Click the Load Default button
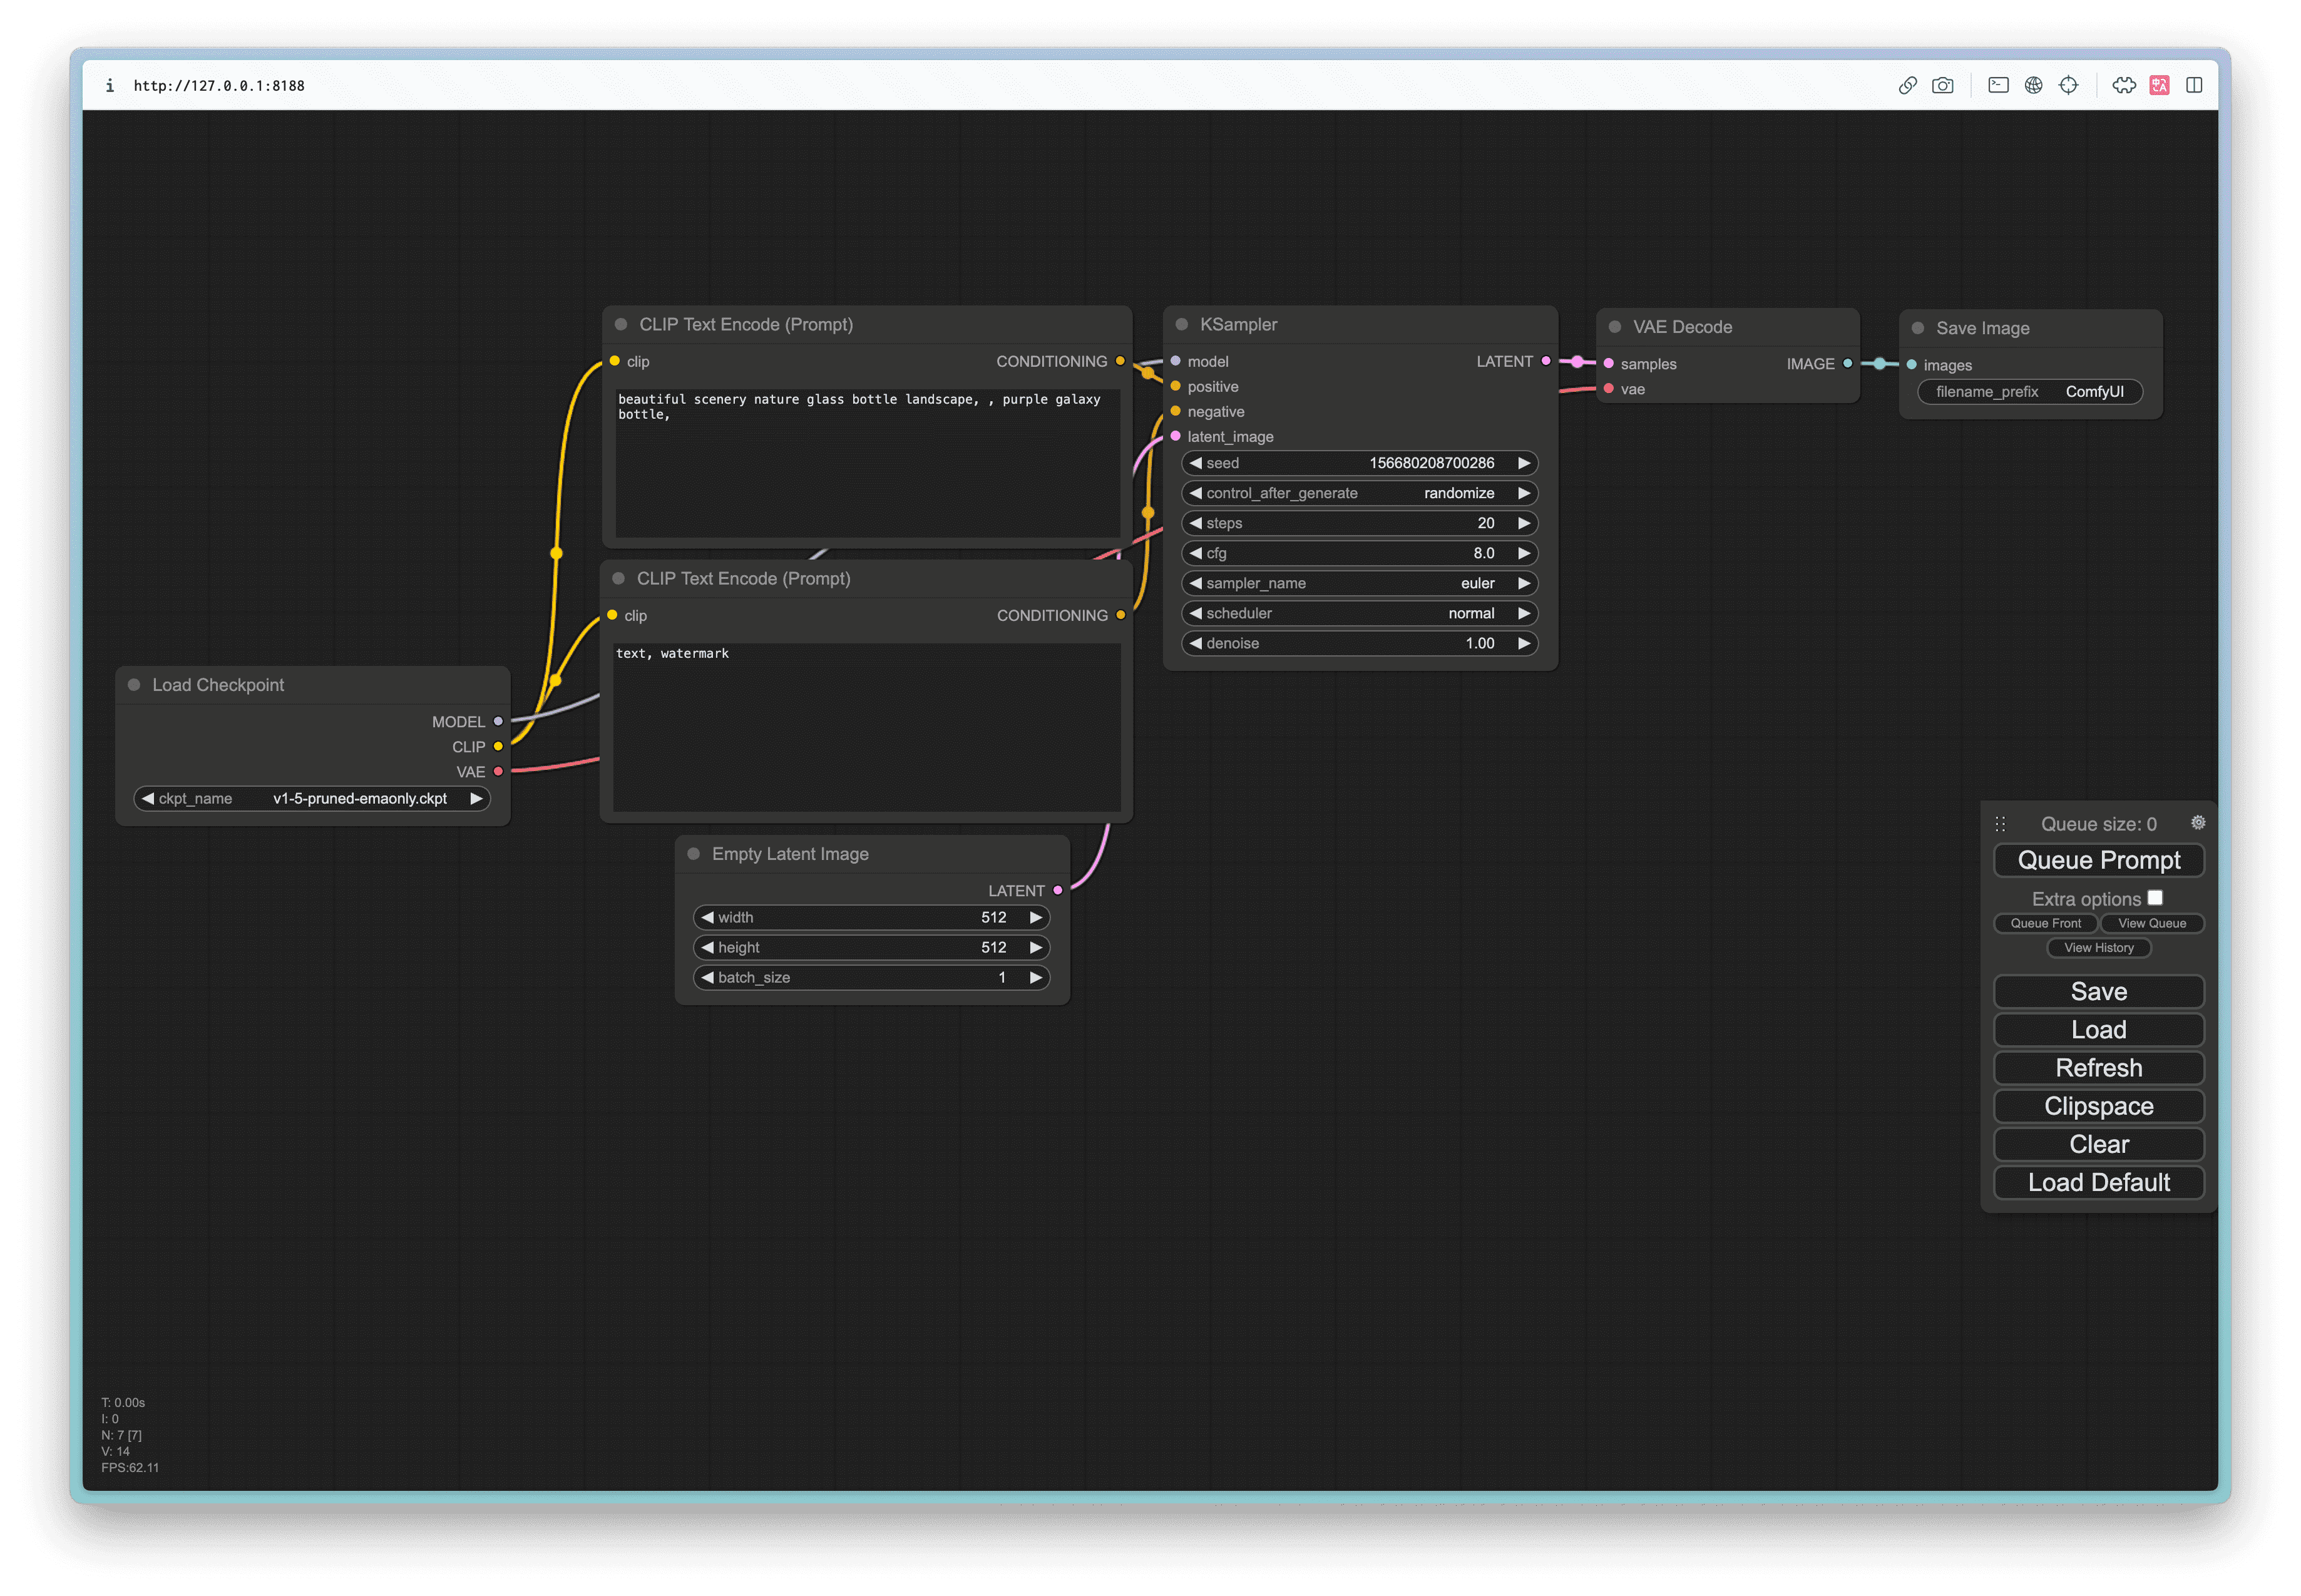The image size is (2301, 1596). [x=2098, y=1182]
